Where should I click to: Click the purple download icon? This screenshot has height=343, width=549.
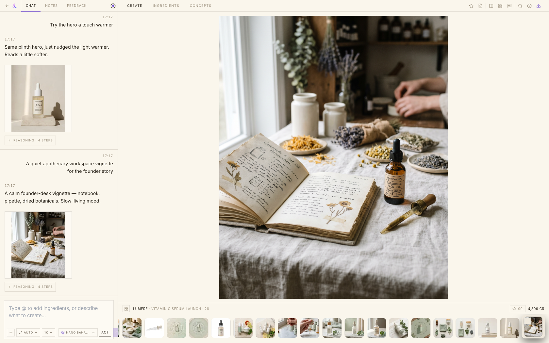point(539,6)
